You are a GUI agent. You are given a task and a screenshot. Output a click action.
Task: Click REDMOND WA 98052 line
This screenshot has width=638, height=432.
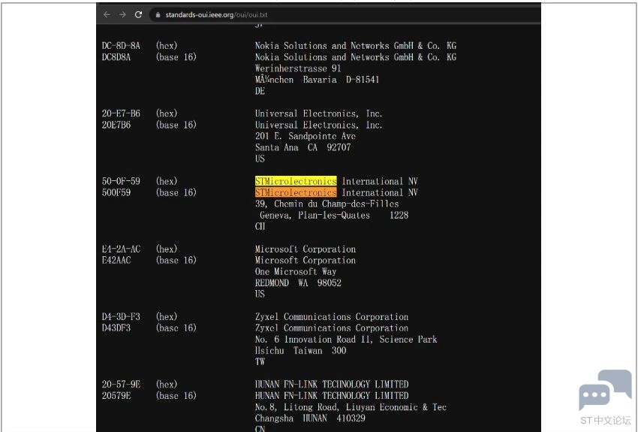(x=298, y=282)
